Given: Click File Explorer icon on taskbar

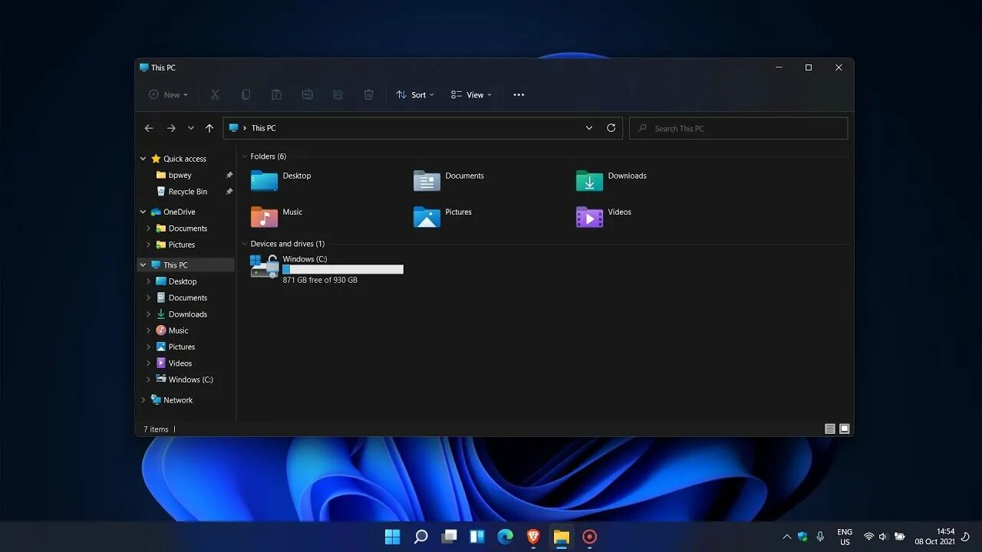Looking at the screenshot, I should [562, 537].
